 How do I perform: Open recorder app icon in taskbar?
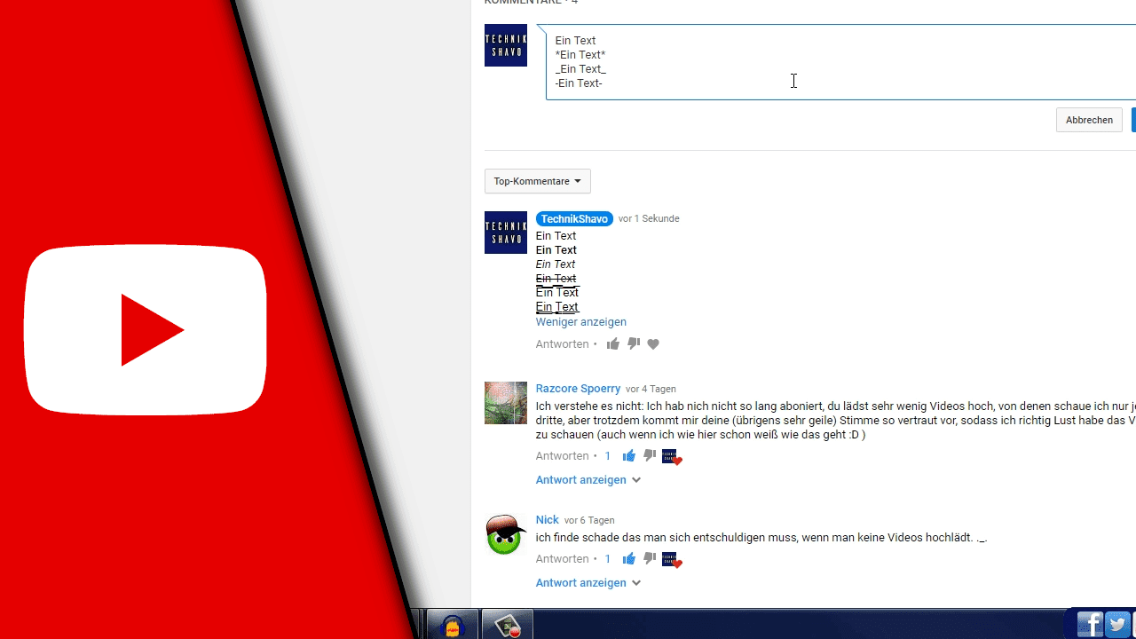pyautogui.click(x=508, y=625)
